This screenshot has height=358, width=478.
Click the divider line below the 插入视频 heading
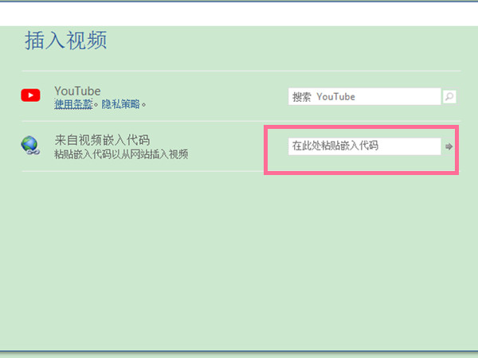[x=239, y=71]
